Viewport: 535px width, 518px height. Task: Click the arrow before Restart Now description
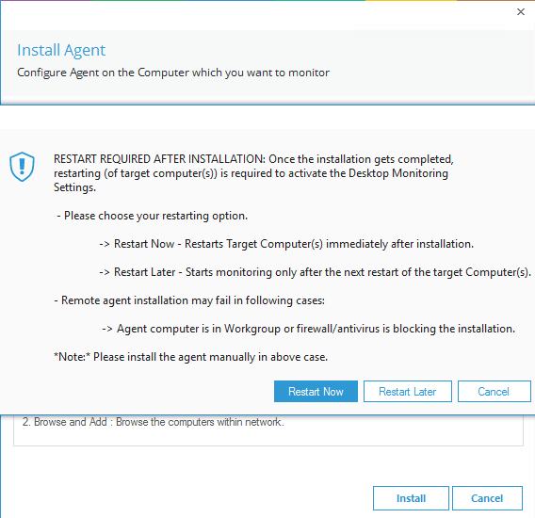point(105,244)
